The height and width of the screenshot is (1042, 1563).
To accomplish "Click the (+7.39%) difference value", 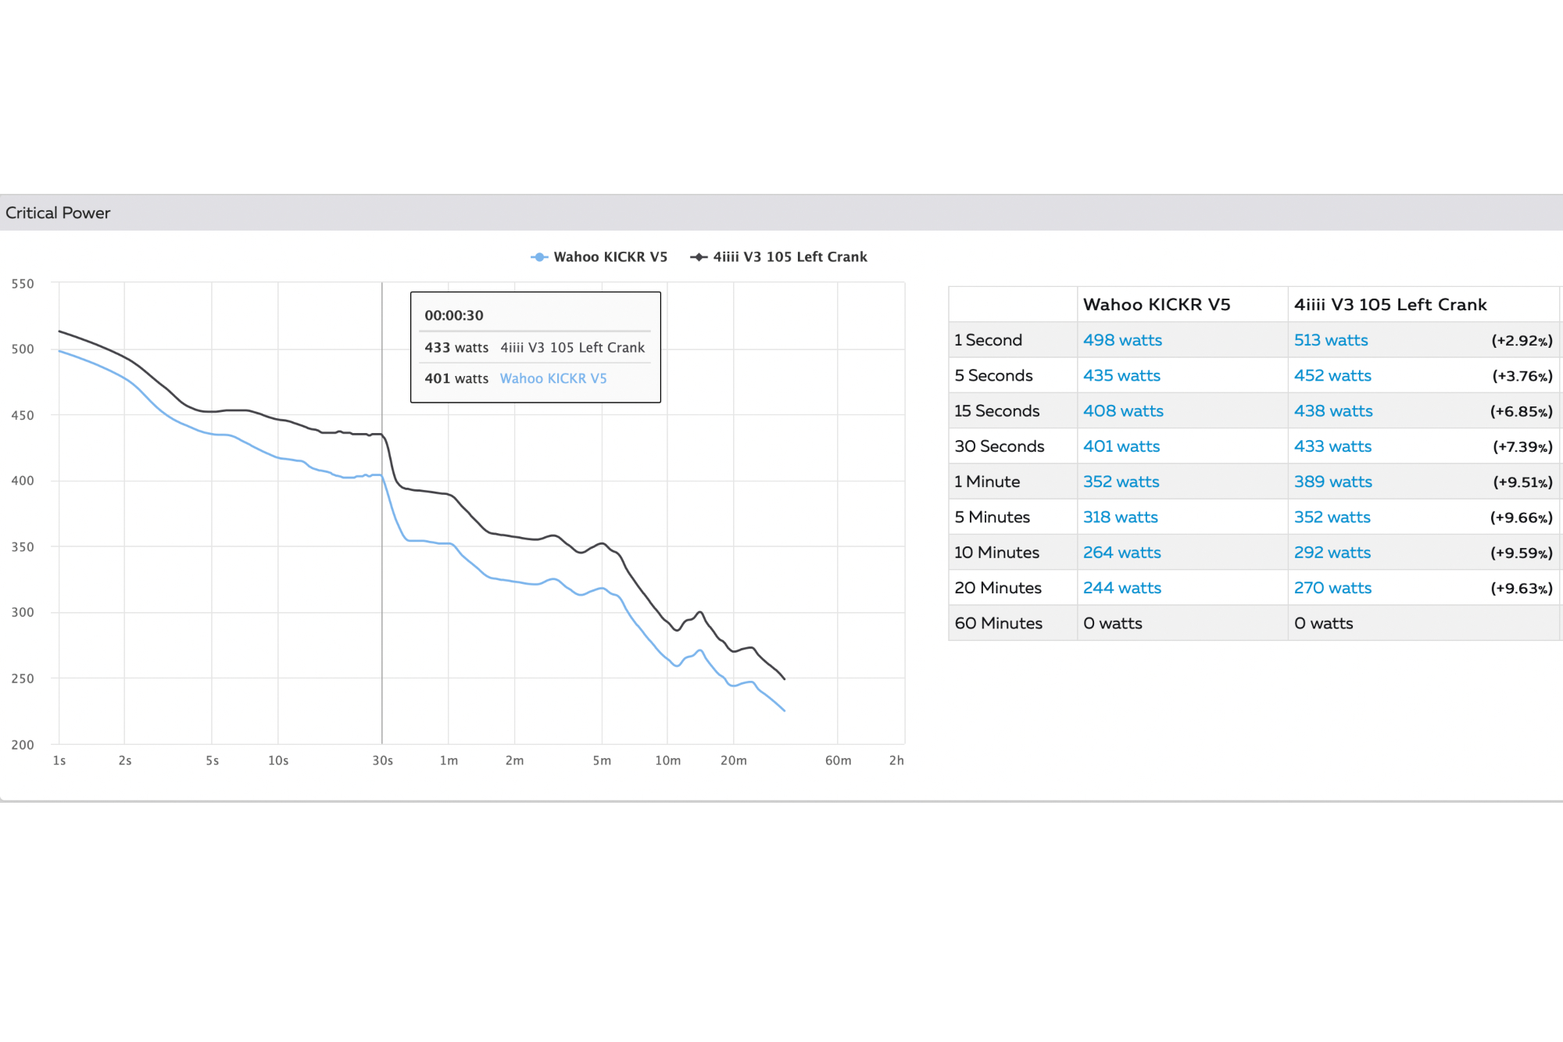I will point(1522,447).
